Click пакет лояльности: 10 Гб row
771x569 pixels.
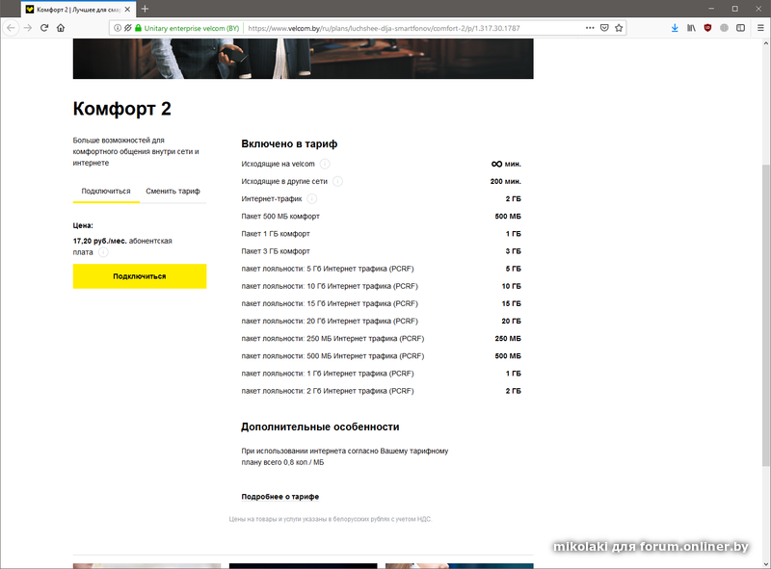click(381, 286)
